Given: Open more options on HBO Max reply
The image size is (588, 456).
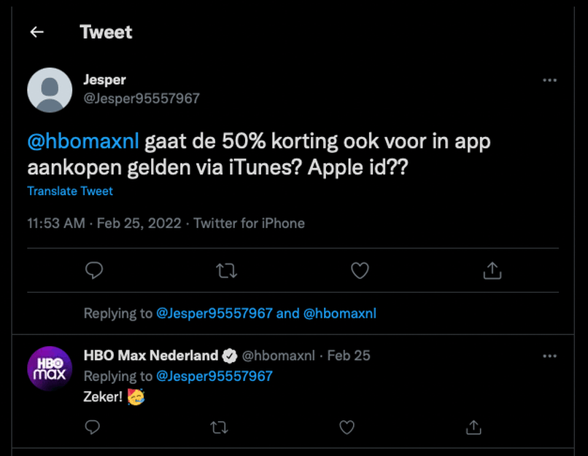Looking at the screenshot, I should (x=550, y=355).
